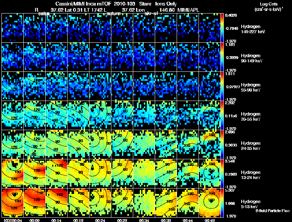This screenshot has width=292, height=222.
Task: Open the 24-35 keV image panel at 00:39
Action: click(x=166, y=145)
